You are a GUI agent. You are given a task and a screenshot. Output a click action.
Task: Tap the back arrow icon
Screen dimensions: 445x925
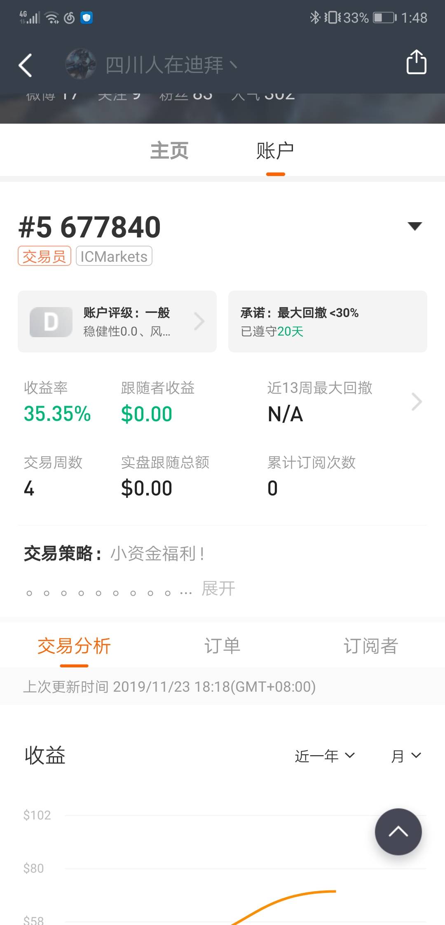pyautogui.click(x=26, y=65)
